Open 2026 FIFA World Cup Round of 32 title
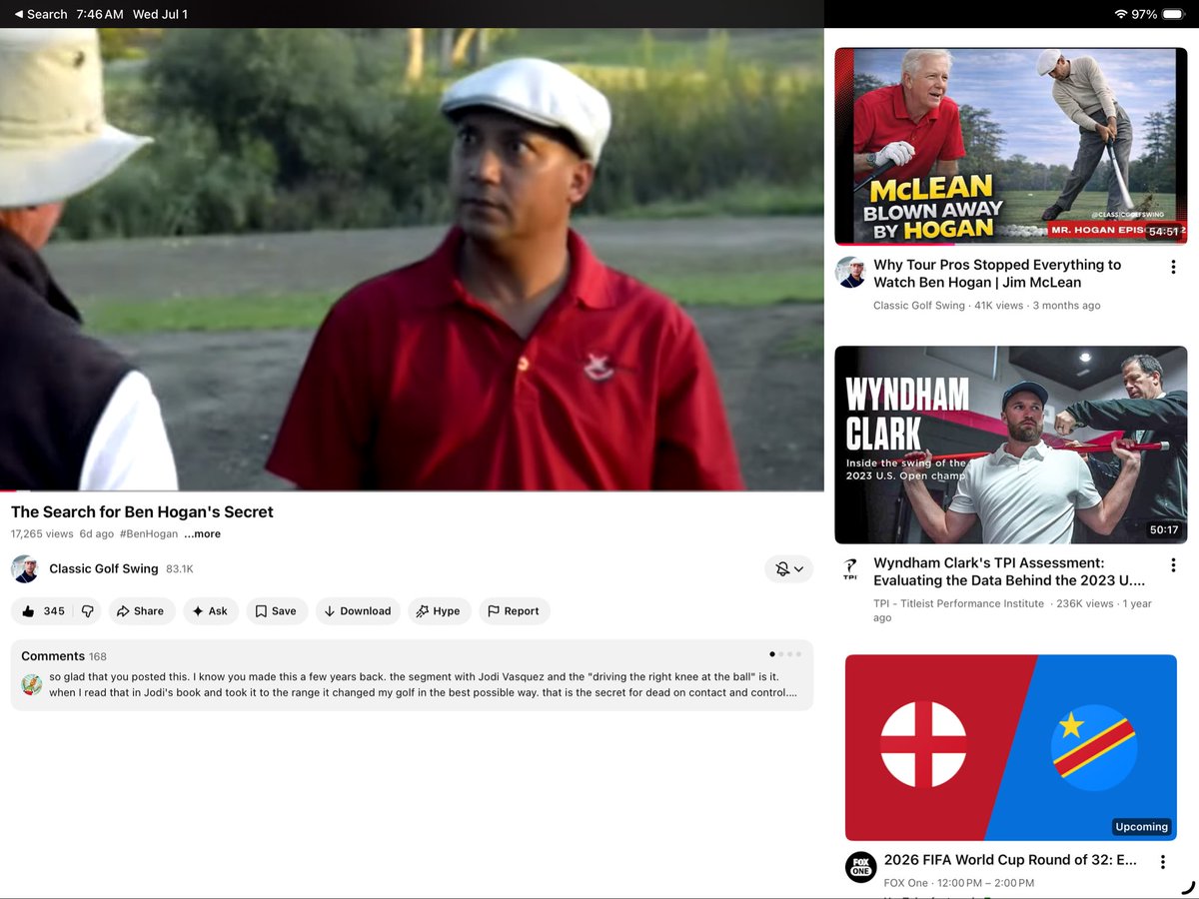The width and height of the screenshot is (1199, 899). tap(1010, 860)
